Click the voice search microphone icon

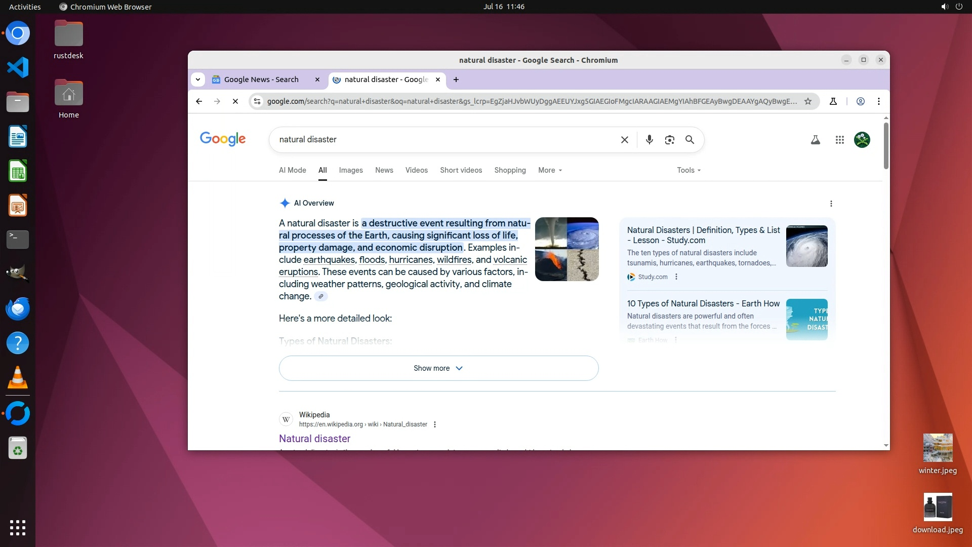click(649, 140)
